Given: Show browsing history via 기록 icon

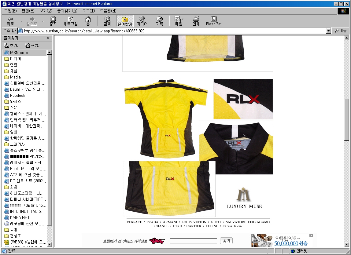Looking at the screenshot, I should (x=159, y=21).
